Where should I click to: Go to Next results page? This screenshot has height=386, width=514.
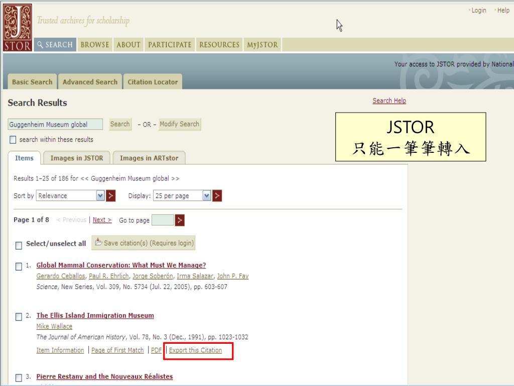(102, 220)
